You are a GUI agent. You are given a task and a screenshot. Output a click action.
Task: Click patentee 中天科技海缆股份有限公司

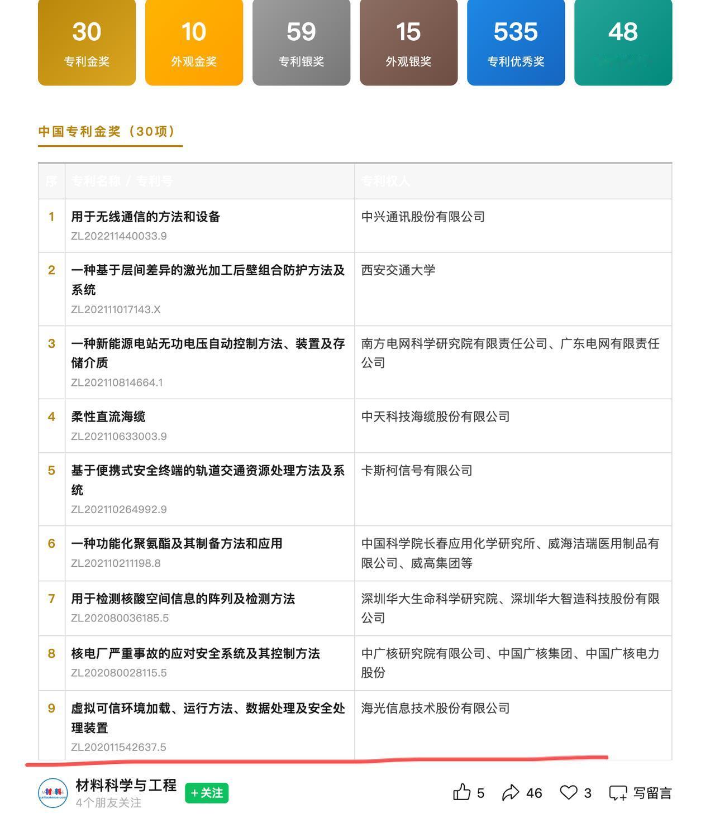click(435, 417)
